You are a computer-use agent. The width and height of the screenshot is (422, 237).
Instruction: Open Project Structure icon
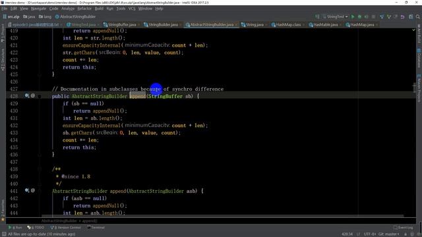click(411, 16)
